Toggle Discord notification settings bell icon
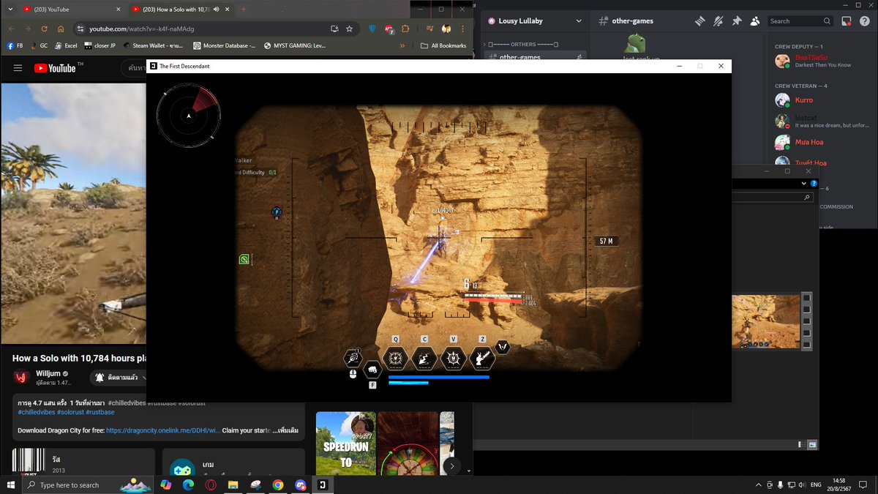Image resolution: width=878 pixels, height=494 pixels. [718, 21]
